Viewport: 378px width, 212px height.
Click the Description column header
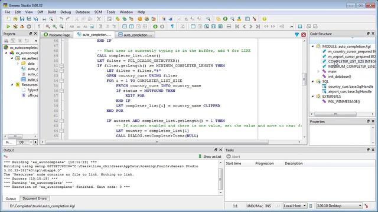pyautogui.click(x=294, y=164)
